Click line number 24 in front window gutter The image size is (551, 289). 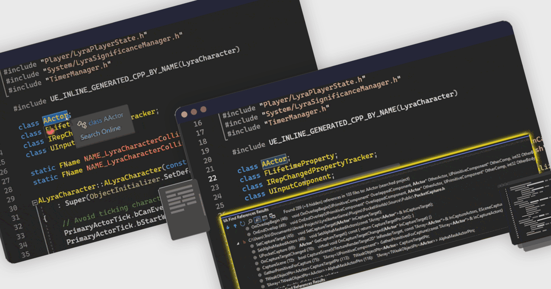coord(216,197)
